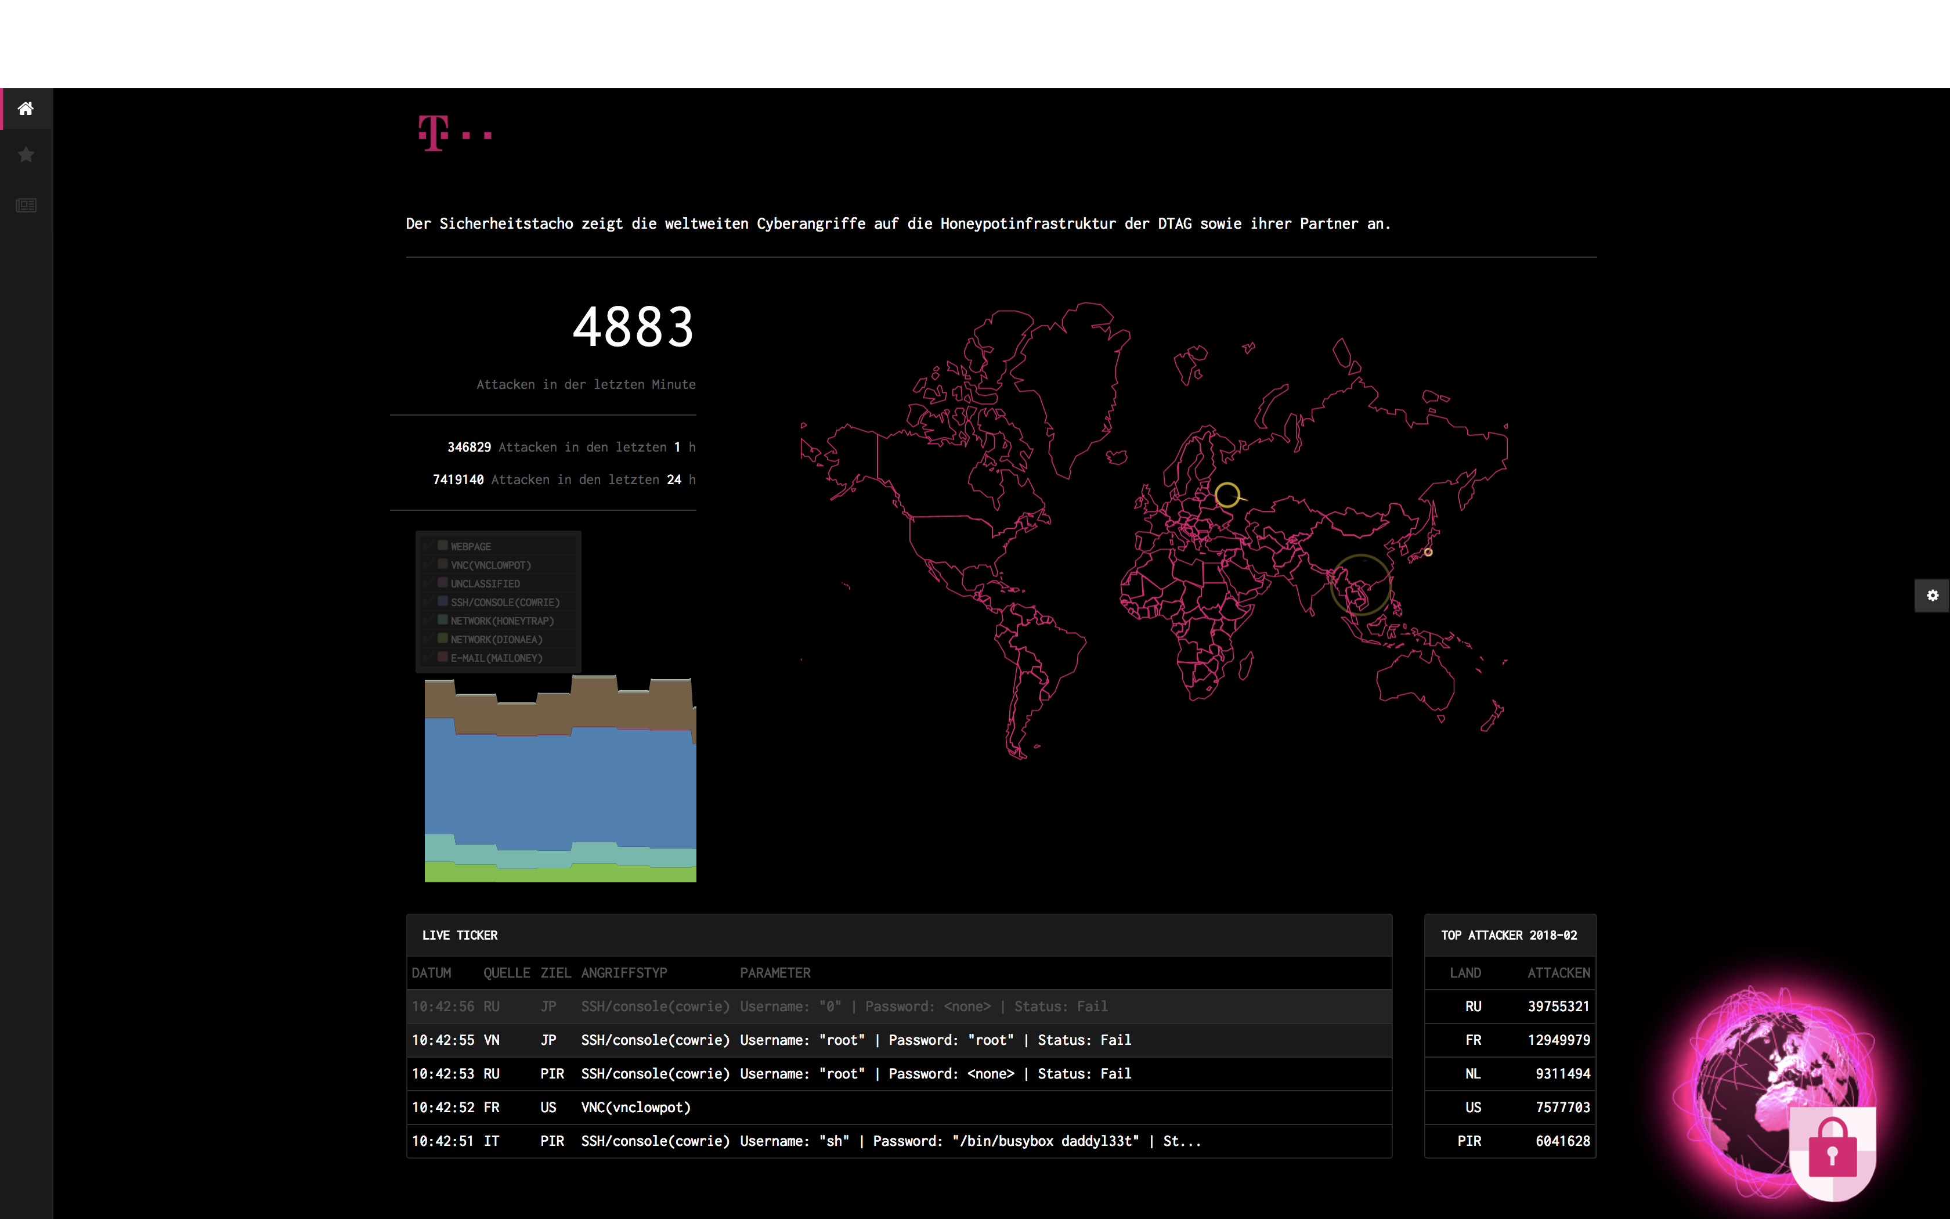
Task: Toggle the UNCLASSIFIED legend checkbox
Action: pos(428,583)
